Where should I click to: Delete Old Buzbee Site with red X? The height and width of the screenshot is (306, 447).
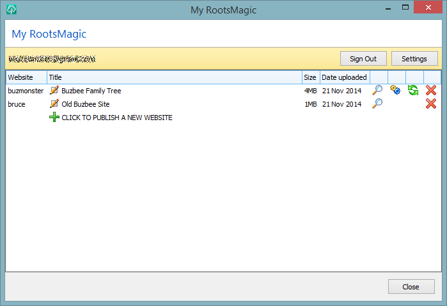click(431, 103)
